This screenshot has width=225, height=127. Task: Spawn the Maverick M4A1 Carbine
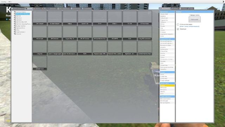115,48
